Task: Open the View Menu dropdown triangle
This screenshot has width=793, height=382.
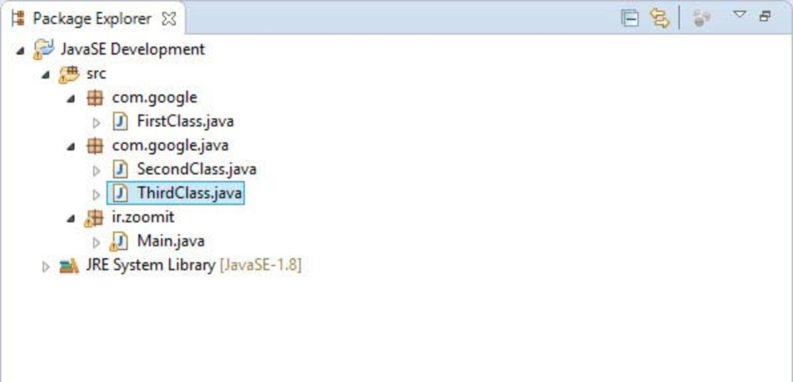Action: pos(739,14)
